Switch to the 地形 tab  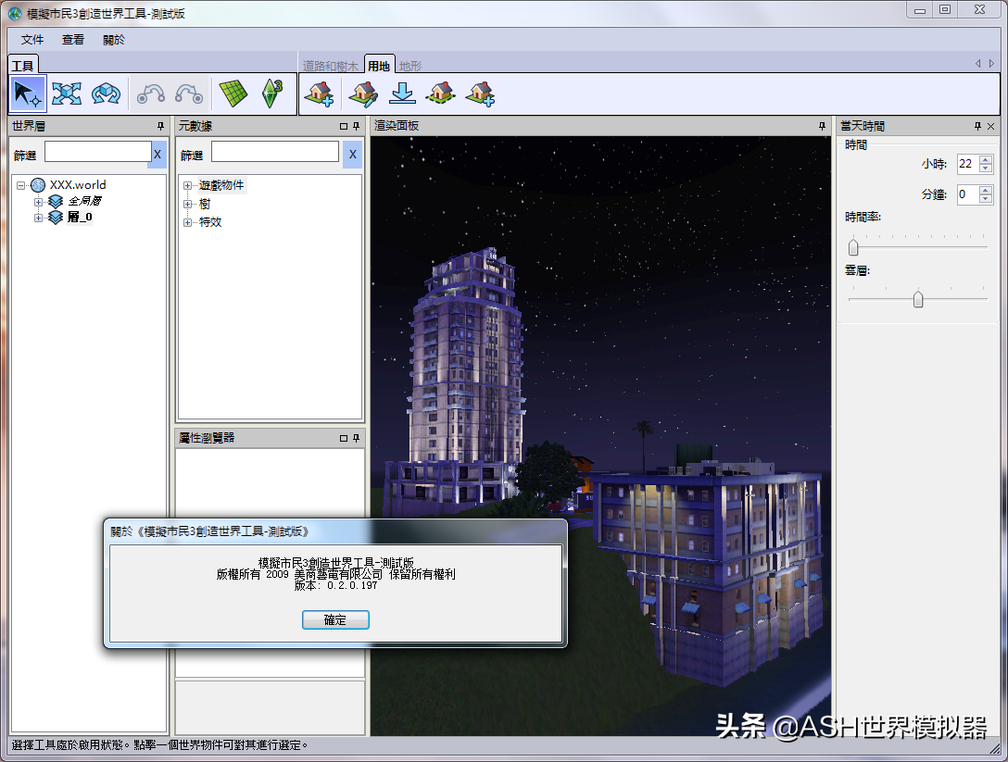pos(410,66)
